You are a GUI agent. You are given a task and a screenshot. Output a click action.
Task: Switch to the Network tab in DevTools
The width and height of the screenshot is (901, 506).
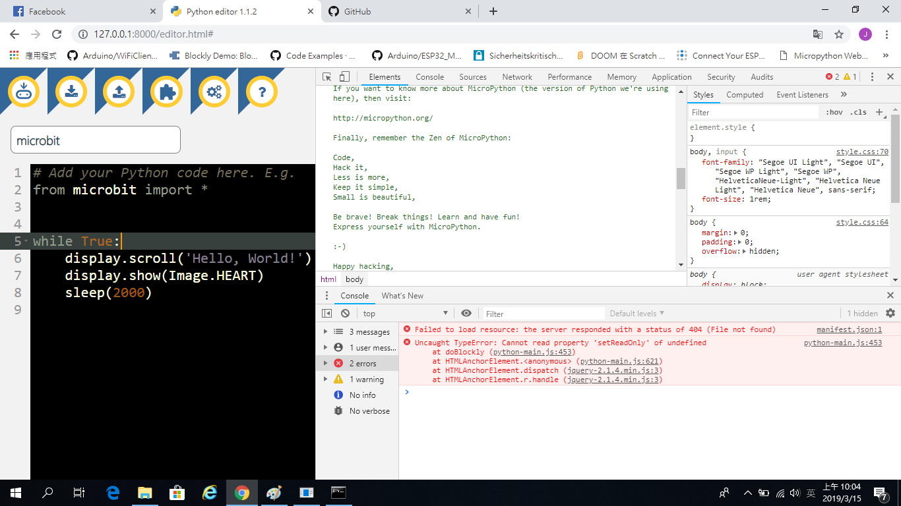(517, 76)
